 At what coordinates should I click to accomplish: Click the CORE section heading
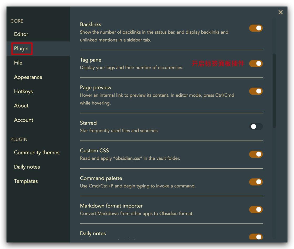(x=17, y=21)
